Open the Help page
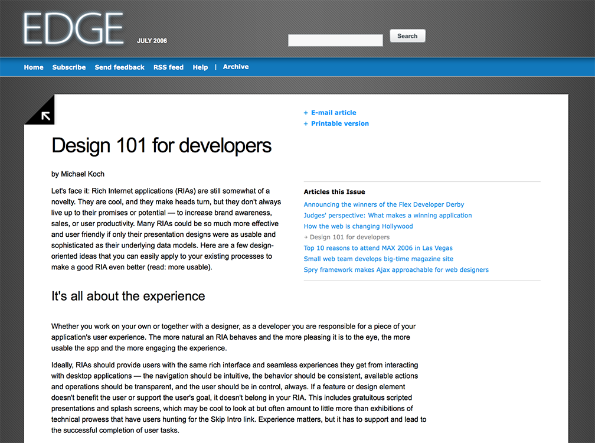The width and height of the screenshot is (595, 443). 200,67
